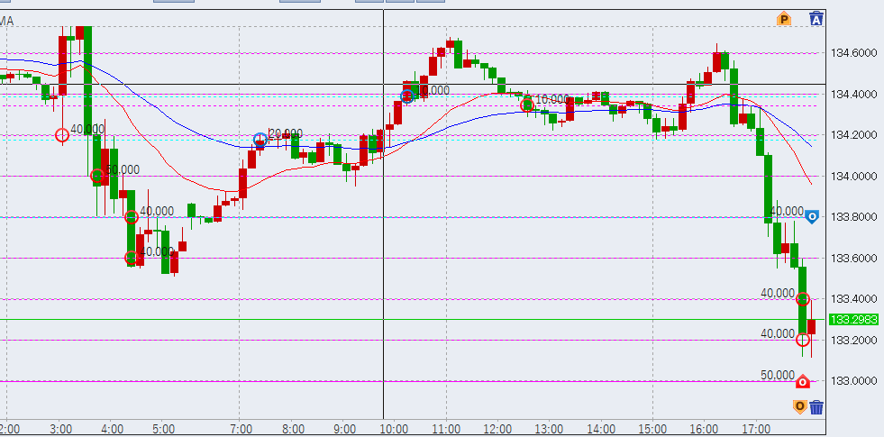884x437 pixels.
Task: Click the green current price label 133.2983
Action: coord(852,320)
